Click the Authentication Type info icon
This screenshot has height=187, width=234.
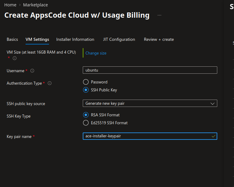50,83
